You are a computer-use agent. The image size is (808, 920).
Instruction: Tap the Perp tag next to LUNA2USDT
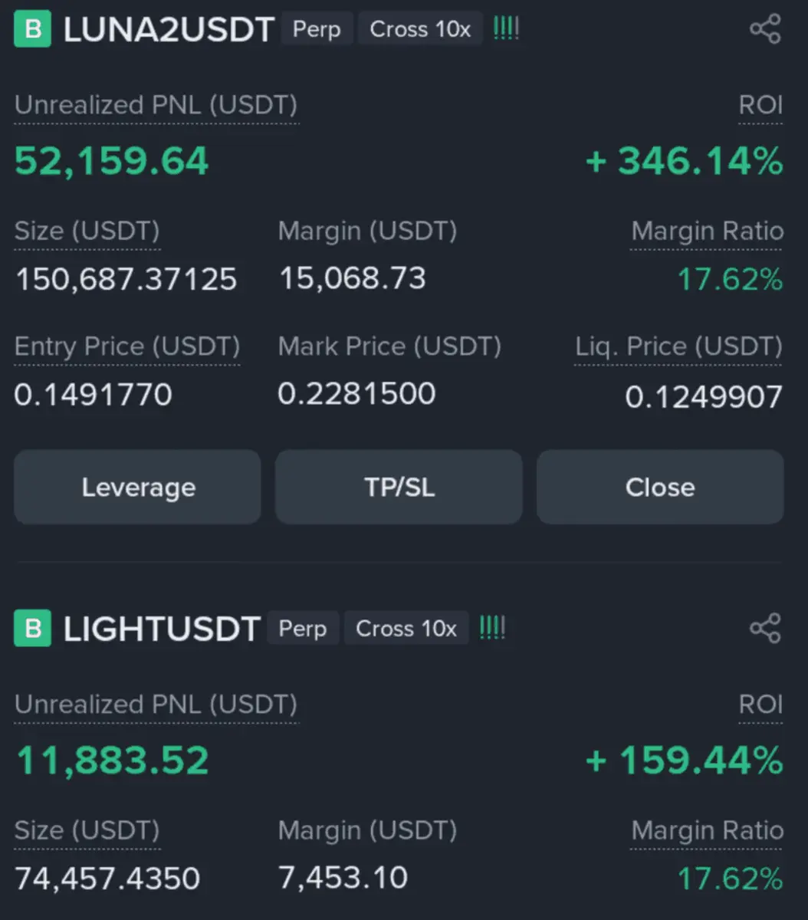[317, 30]
